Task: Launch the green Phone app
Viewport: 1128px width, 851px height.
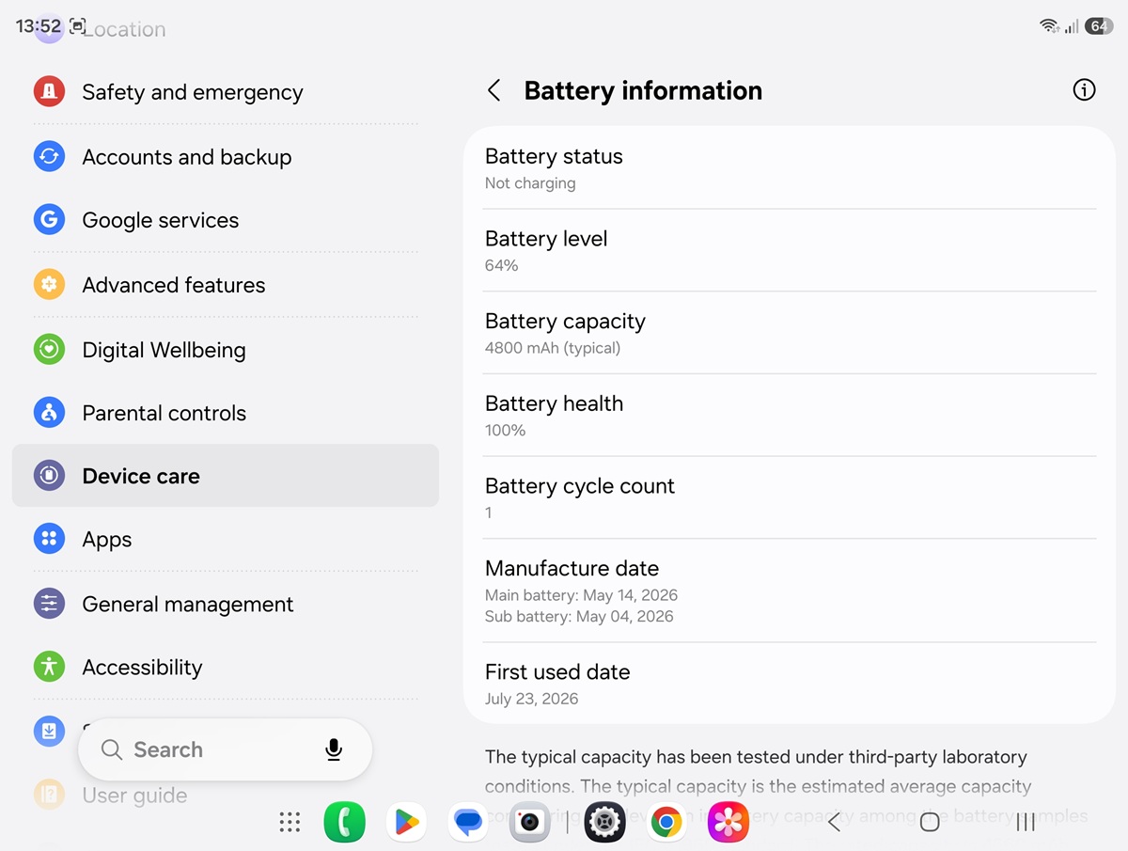Action: (345, 823)
